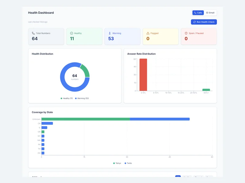The image size is (245, 183).
Task: Click the PA bar in Coverage by State
Action: coord(43,145)
